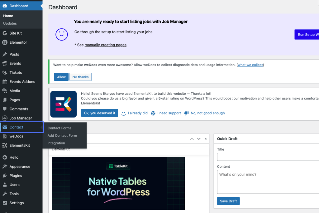
Task: Open 'manually creating pages' link
Action: 106,45
